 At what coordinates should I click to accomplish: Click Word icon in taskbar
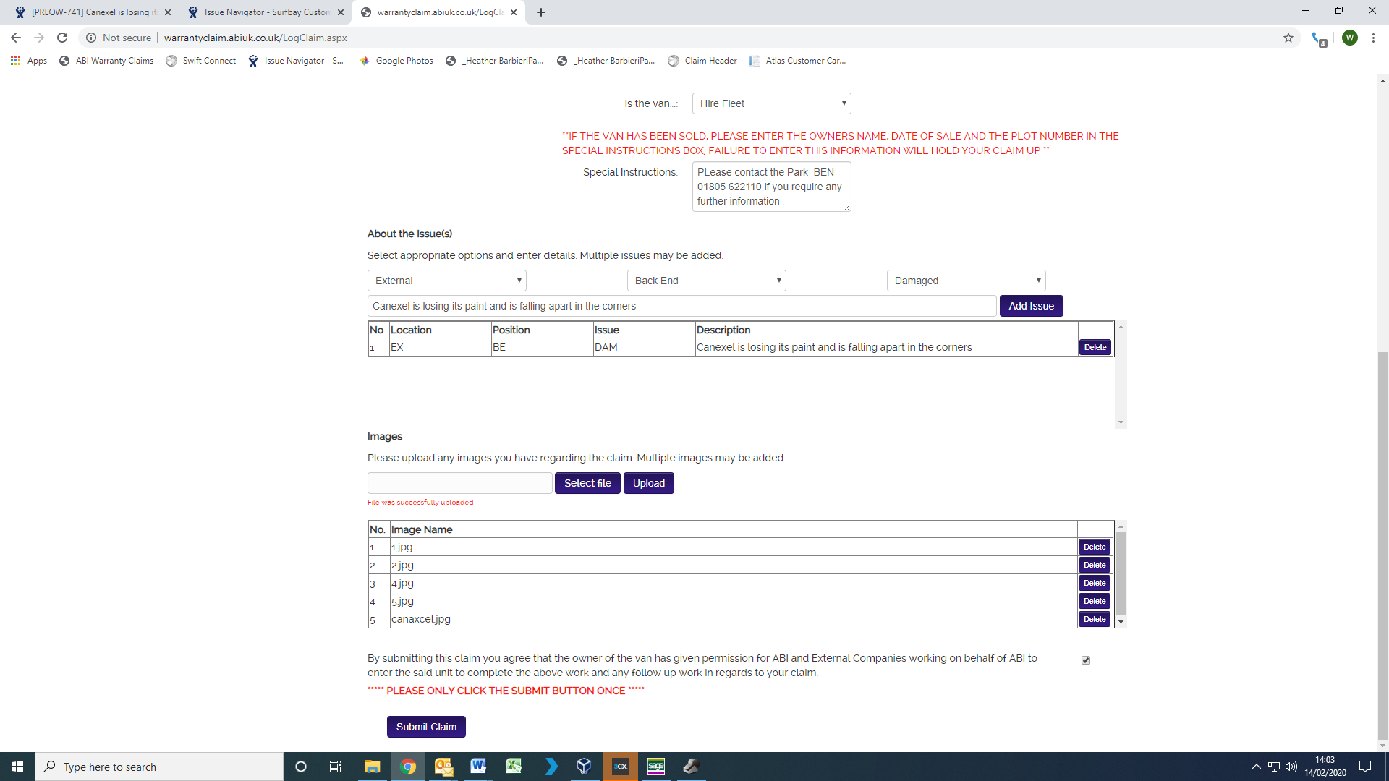click(x=478, y=767)
